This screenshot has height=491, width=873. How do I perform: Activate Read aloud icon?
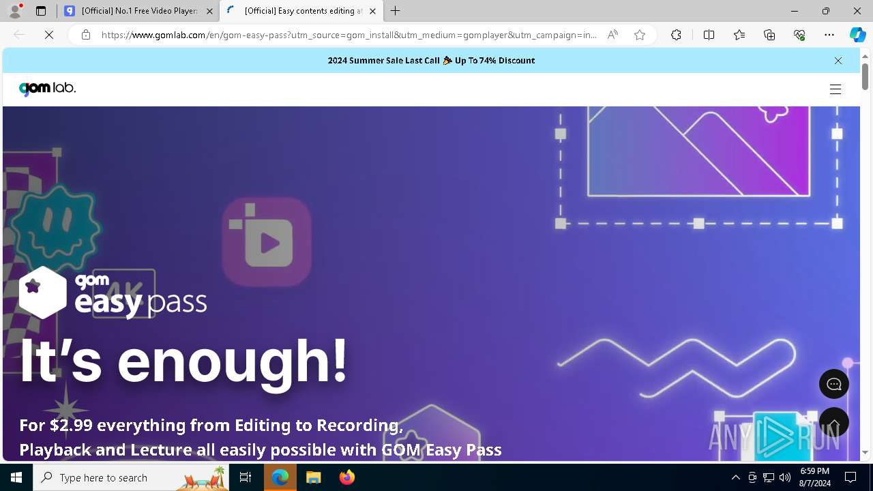(x=612, y=35)
